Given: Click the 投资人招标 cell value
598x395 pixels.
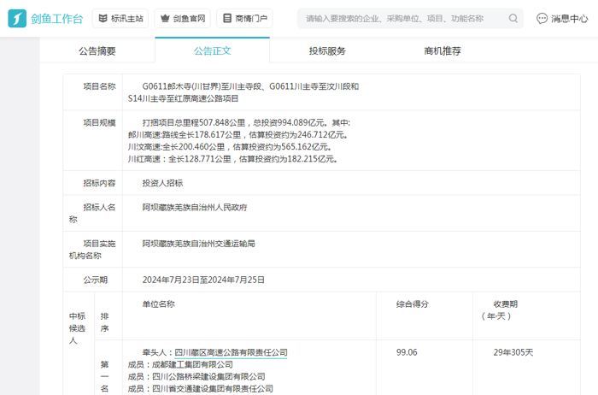Looking at the screenshot, I should point(163,183).
